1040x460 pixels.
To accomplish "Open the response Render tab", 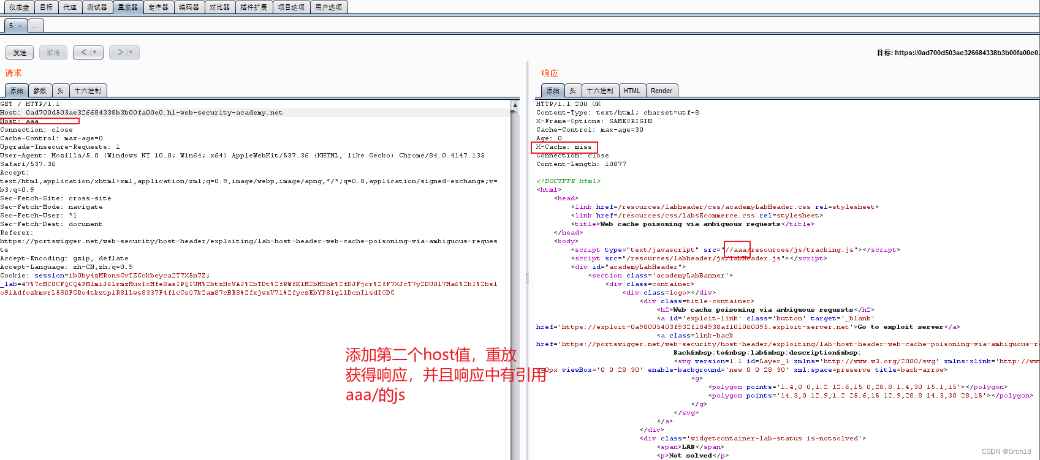I will pyautogui.click(x=661, y=91).
